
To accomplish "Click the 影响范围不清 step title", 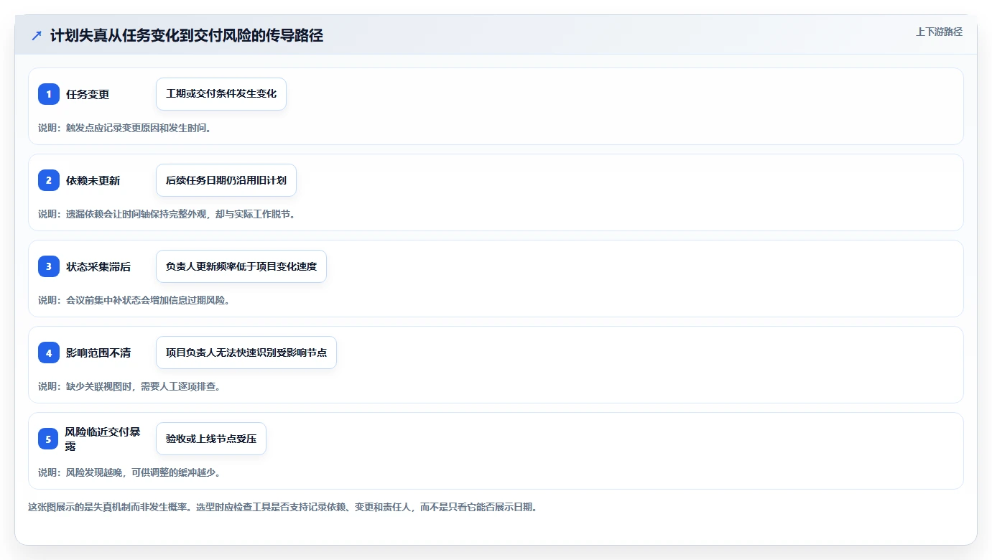I will click(x=98, y=353).
